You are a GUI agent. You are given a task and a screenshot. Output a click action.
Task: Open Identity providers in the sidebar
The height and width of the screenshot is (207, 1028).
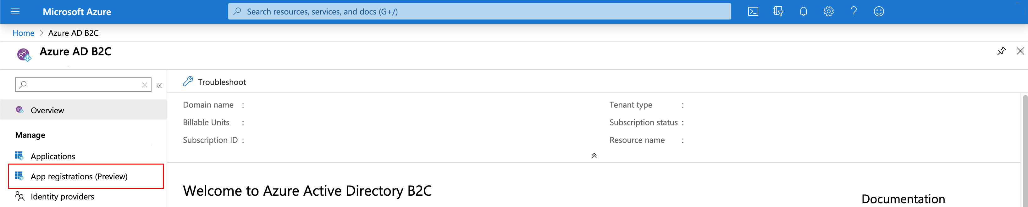pos(83,197)
